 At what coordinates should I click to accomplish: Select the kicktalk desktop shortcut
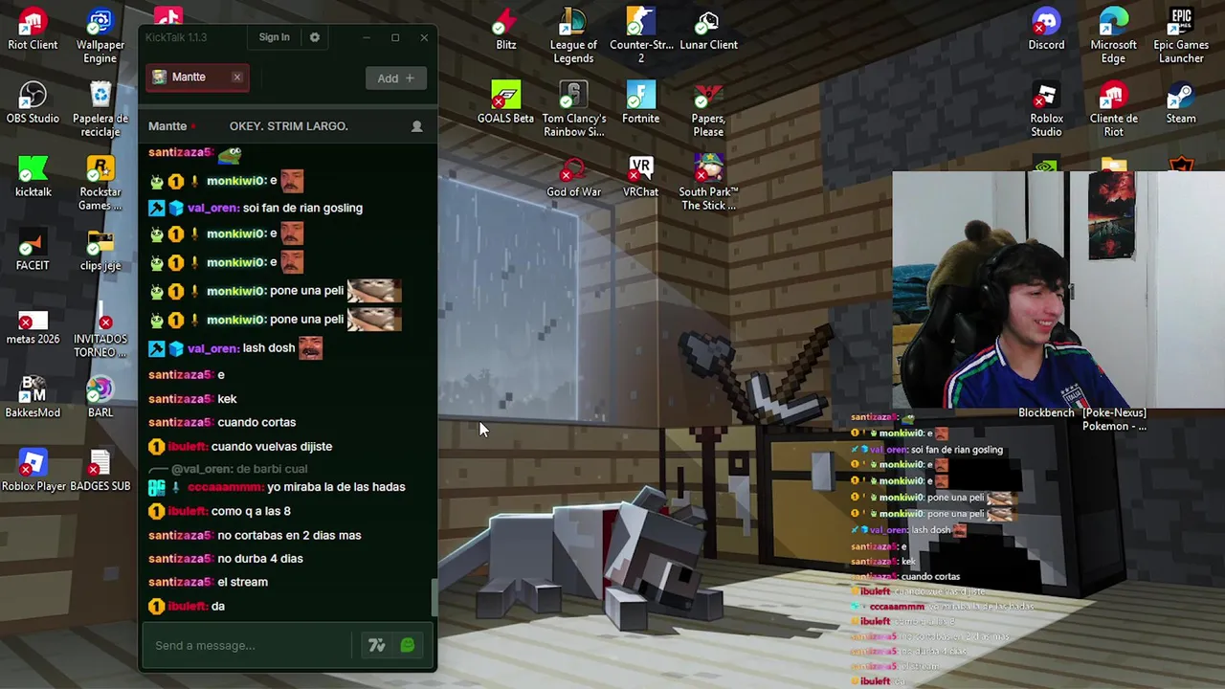33,177
